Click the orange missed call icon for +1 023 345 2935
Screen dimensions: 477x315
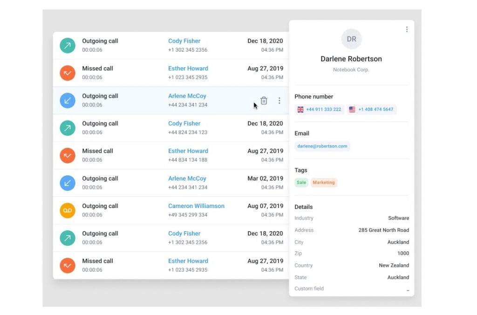68,73
